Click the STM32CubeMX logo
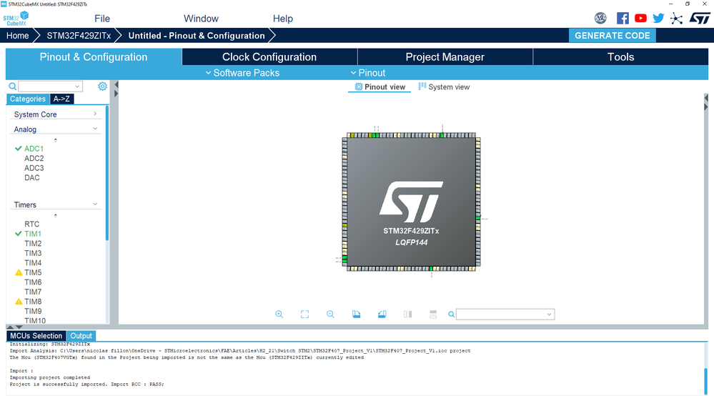The height and width of the screenshot is (396, 714). [16, 19]
